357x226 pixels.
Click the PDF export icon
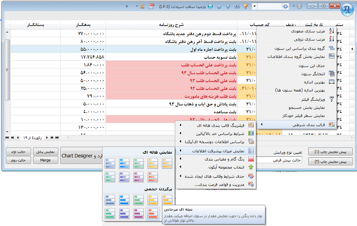[152, 6]
